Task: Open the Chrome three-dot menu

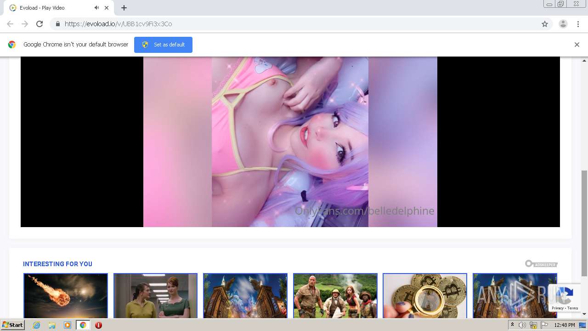Action: 578,24
